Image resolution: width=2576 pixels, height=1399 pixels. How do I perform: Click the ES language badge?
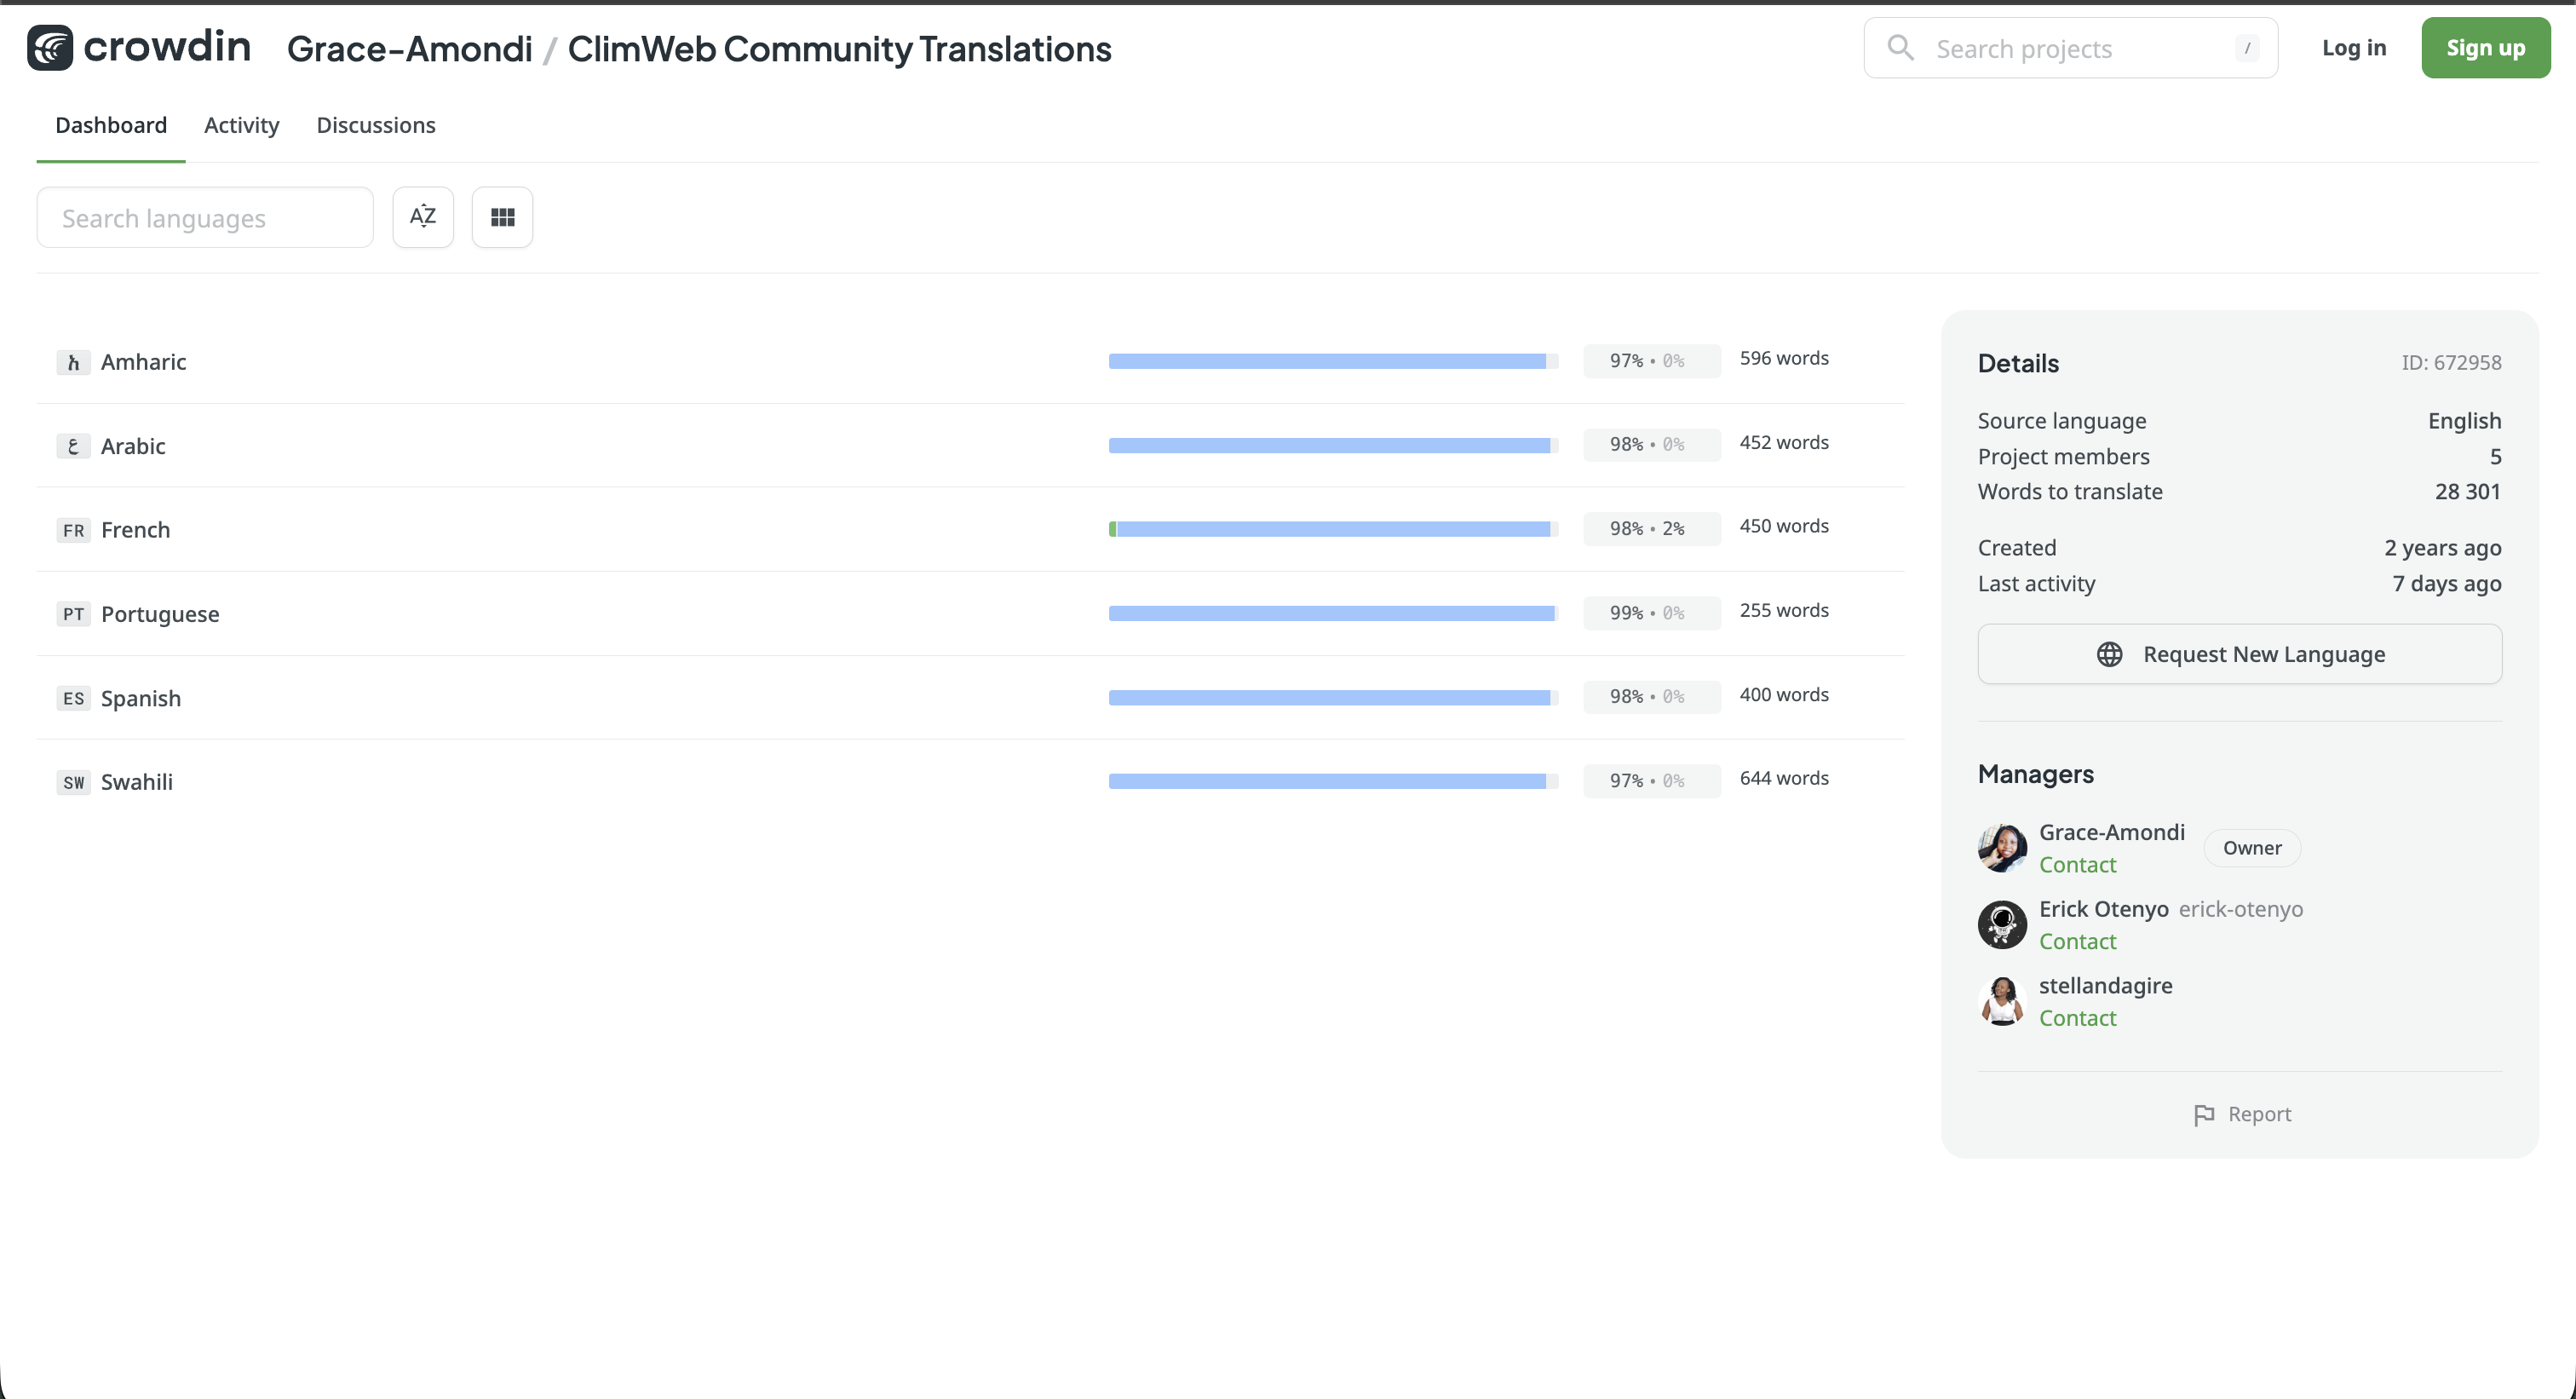click(73, 698)
